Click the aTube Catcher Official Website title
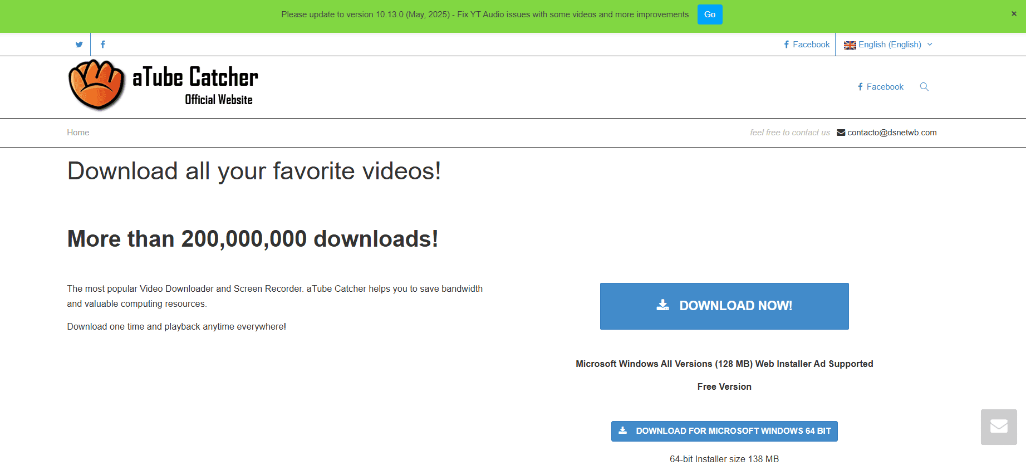 click(195, 85)
